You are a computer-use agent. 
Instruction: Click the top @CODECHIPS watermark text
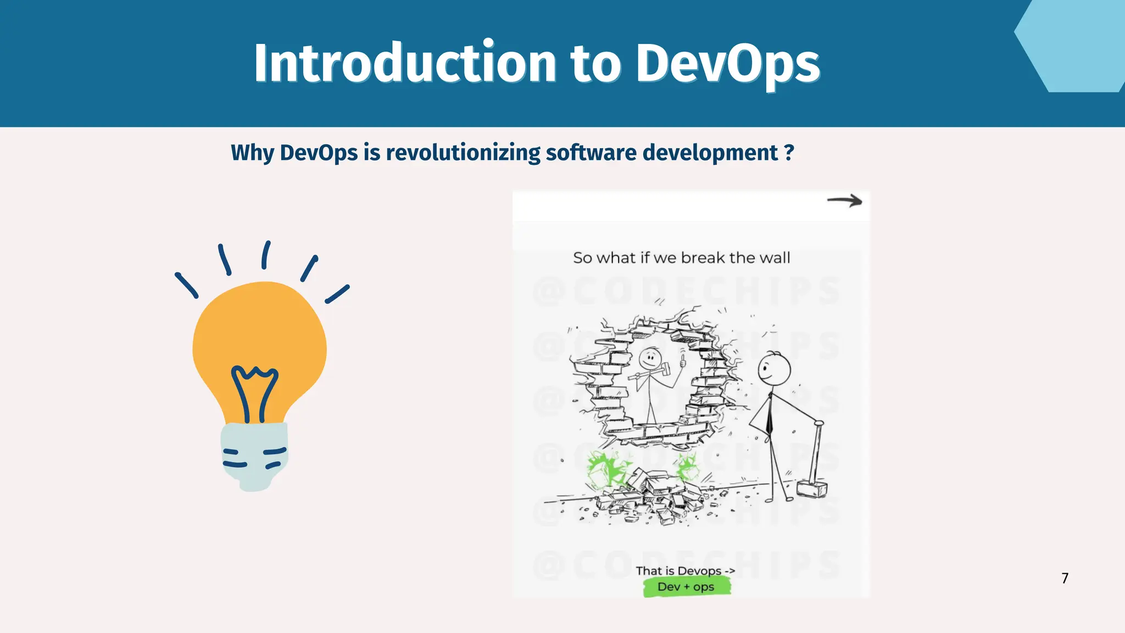pos(686,291)
